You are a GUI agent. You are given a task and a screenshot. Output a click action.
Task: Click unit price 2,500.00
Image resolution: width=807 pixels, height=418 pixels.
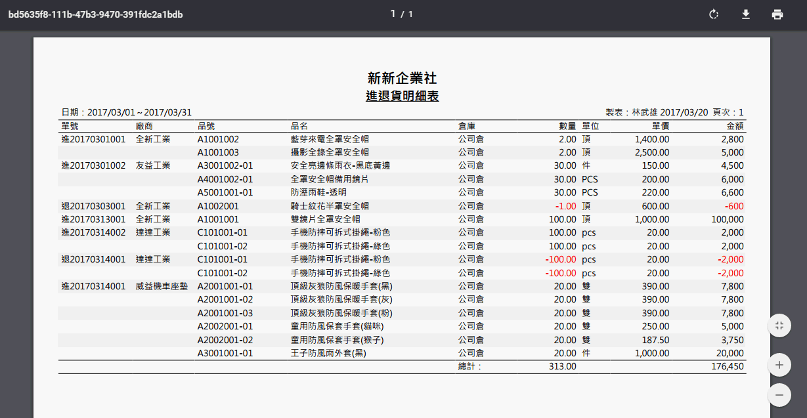(x=653, y=152)
